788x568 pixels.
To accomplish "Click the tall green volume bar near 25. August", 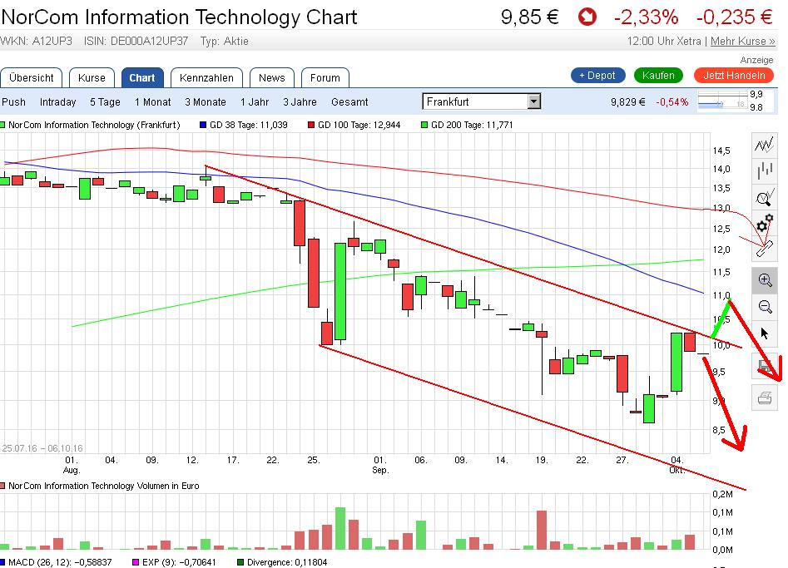I will coord(340,528).
